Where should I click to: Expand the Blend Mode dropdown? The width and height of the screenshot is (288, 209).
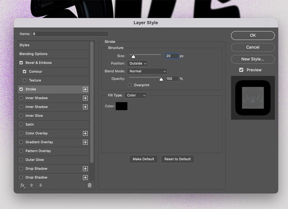pos(147,71)
